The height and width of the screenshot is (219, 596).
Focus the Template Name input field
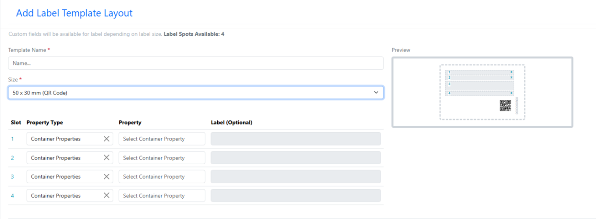pyautogui.click(x=196, y=63)
